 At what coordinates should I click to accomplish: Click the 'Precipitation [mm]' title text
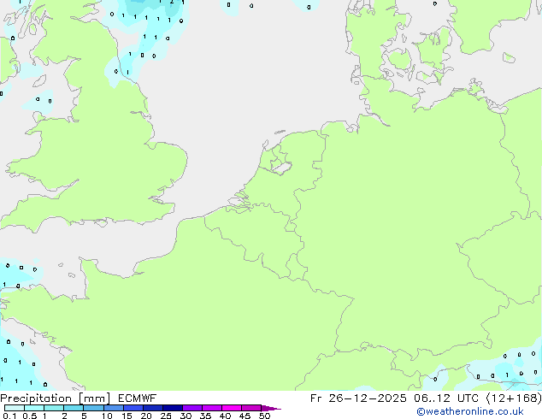point(56,398)
